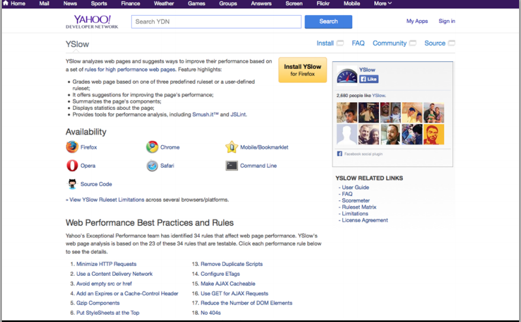Click the Home house icon in Yahoo bar
The width and height of the screenshot is (521, 322).
coord(5,3)
